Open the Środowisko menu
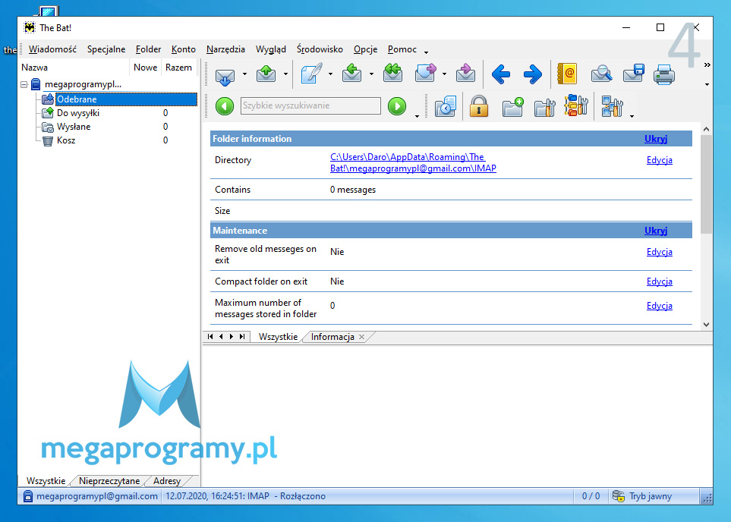The image size is (731, 522). coord(320,49)
